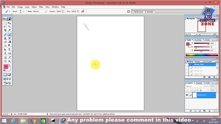
Task: Open the File Browser tab
Action: click(138, 12)
